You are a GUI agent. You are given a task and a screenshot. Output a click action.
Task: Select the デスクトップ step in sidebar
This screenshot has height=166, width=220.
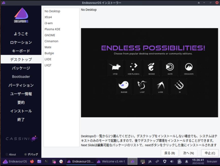[21, 59]
